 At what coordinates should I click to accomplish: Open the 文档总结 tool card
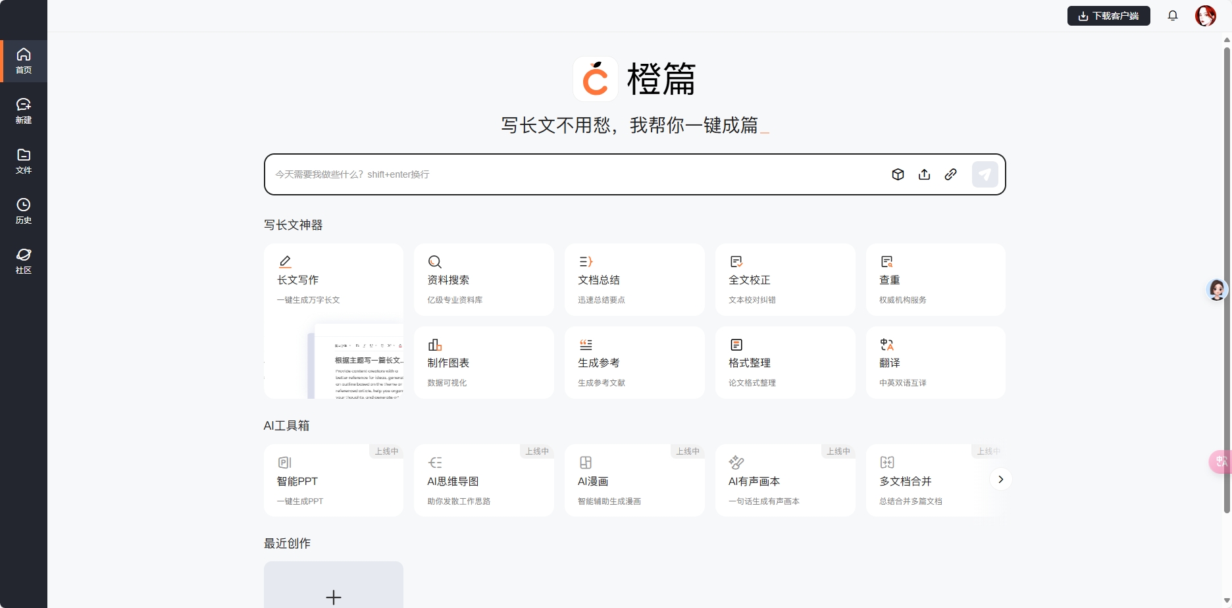(634, 280)
